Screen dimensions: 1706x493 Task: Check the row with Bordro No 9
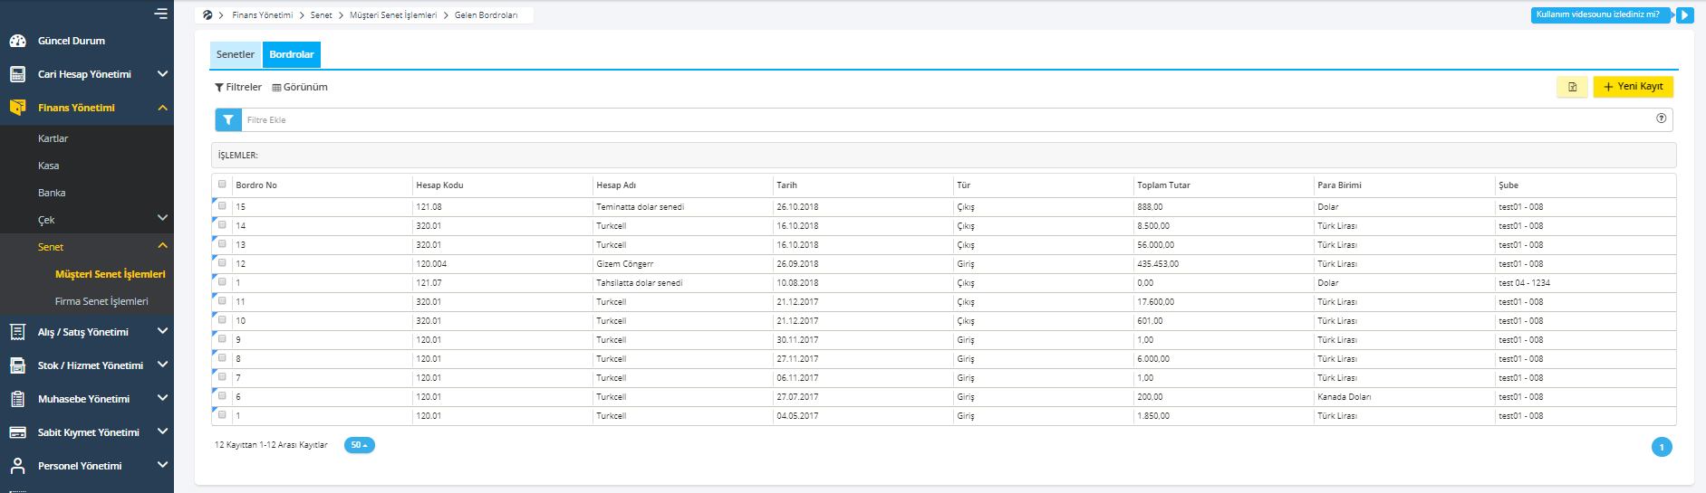tap(222, 339)
